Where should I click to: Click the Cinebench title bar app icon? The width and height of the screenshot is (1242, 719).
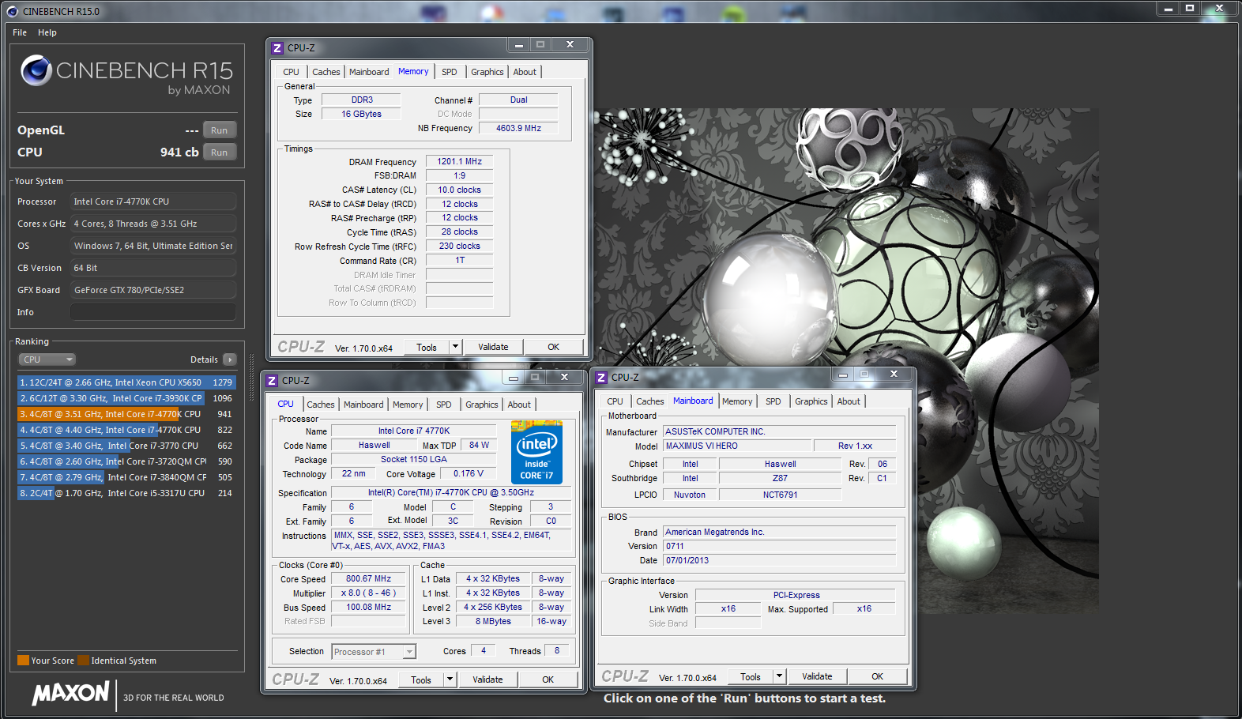point(12,11)
